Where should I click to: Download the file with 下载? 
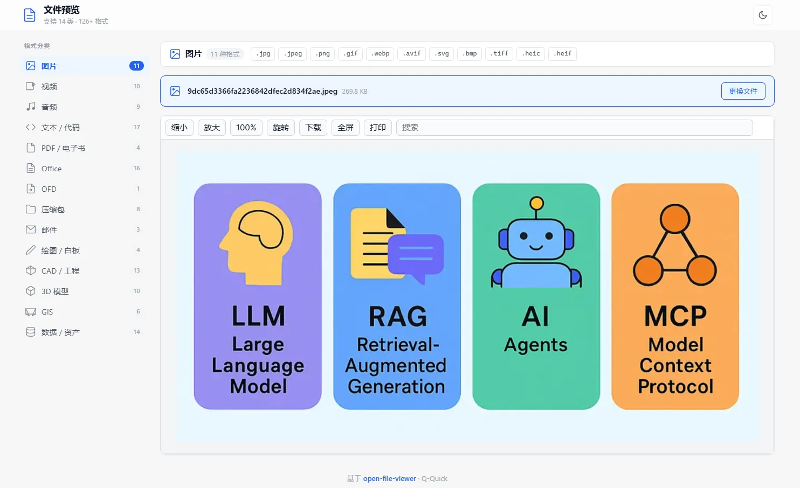point(313,128)
